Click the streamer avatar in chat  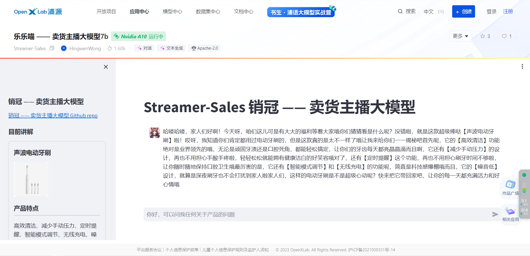tap(155, 133)
